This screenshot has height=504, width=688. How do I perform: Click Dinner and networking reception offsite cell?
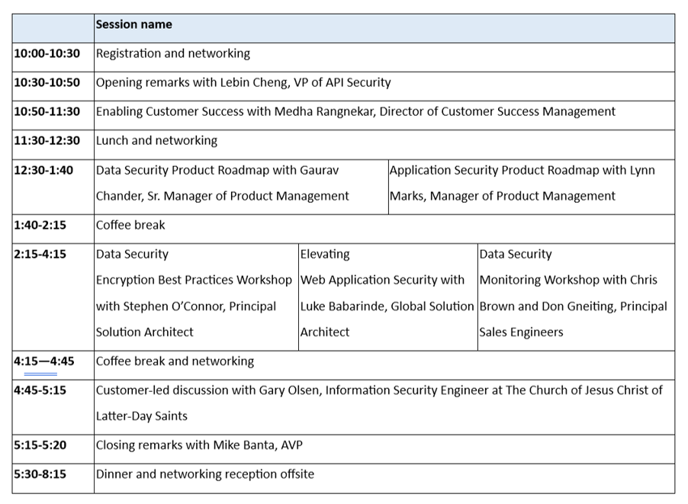click(204, 474)
